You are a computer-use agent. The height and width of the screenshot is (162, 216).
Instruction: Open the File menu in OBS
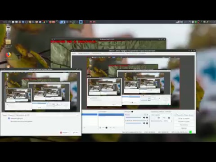(74, 53)
